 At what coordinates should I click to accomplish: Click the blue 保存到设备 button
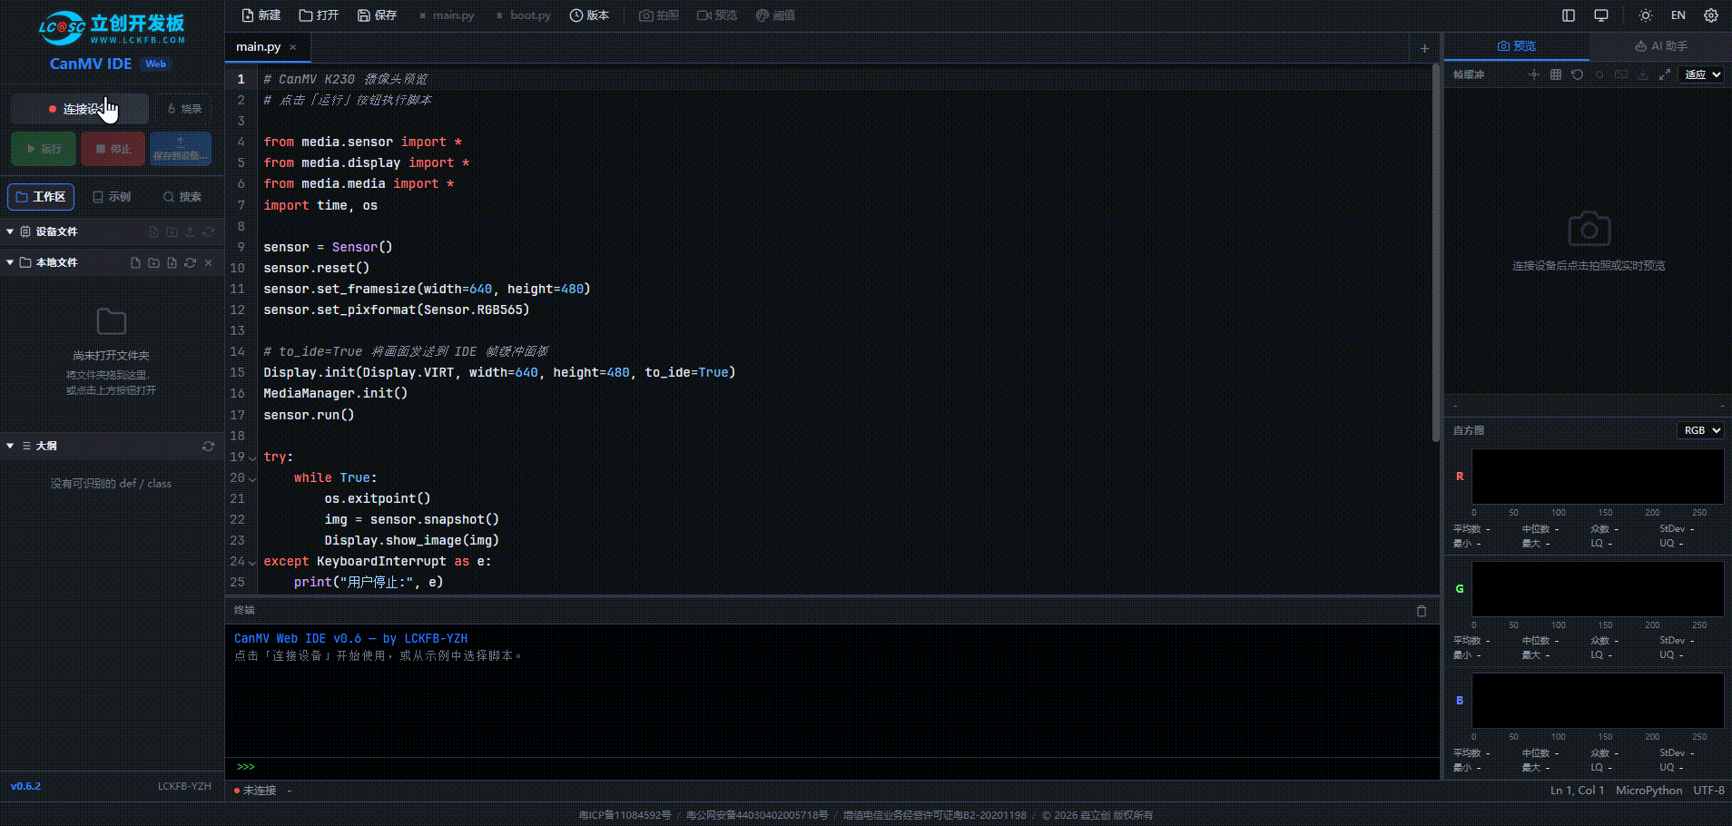click(181, 149)
